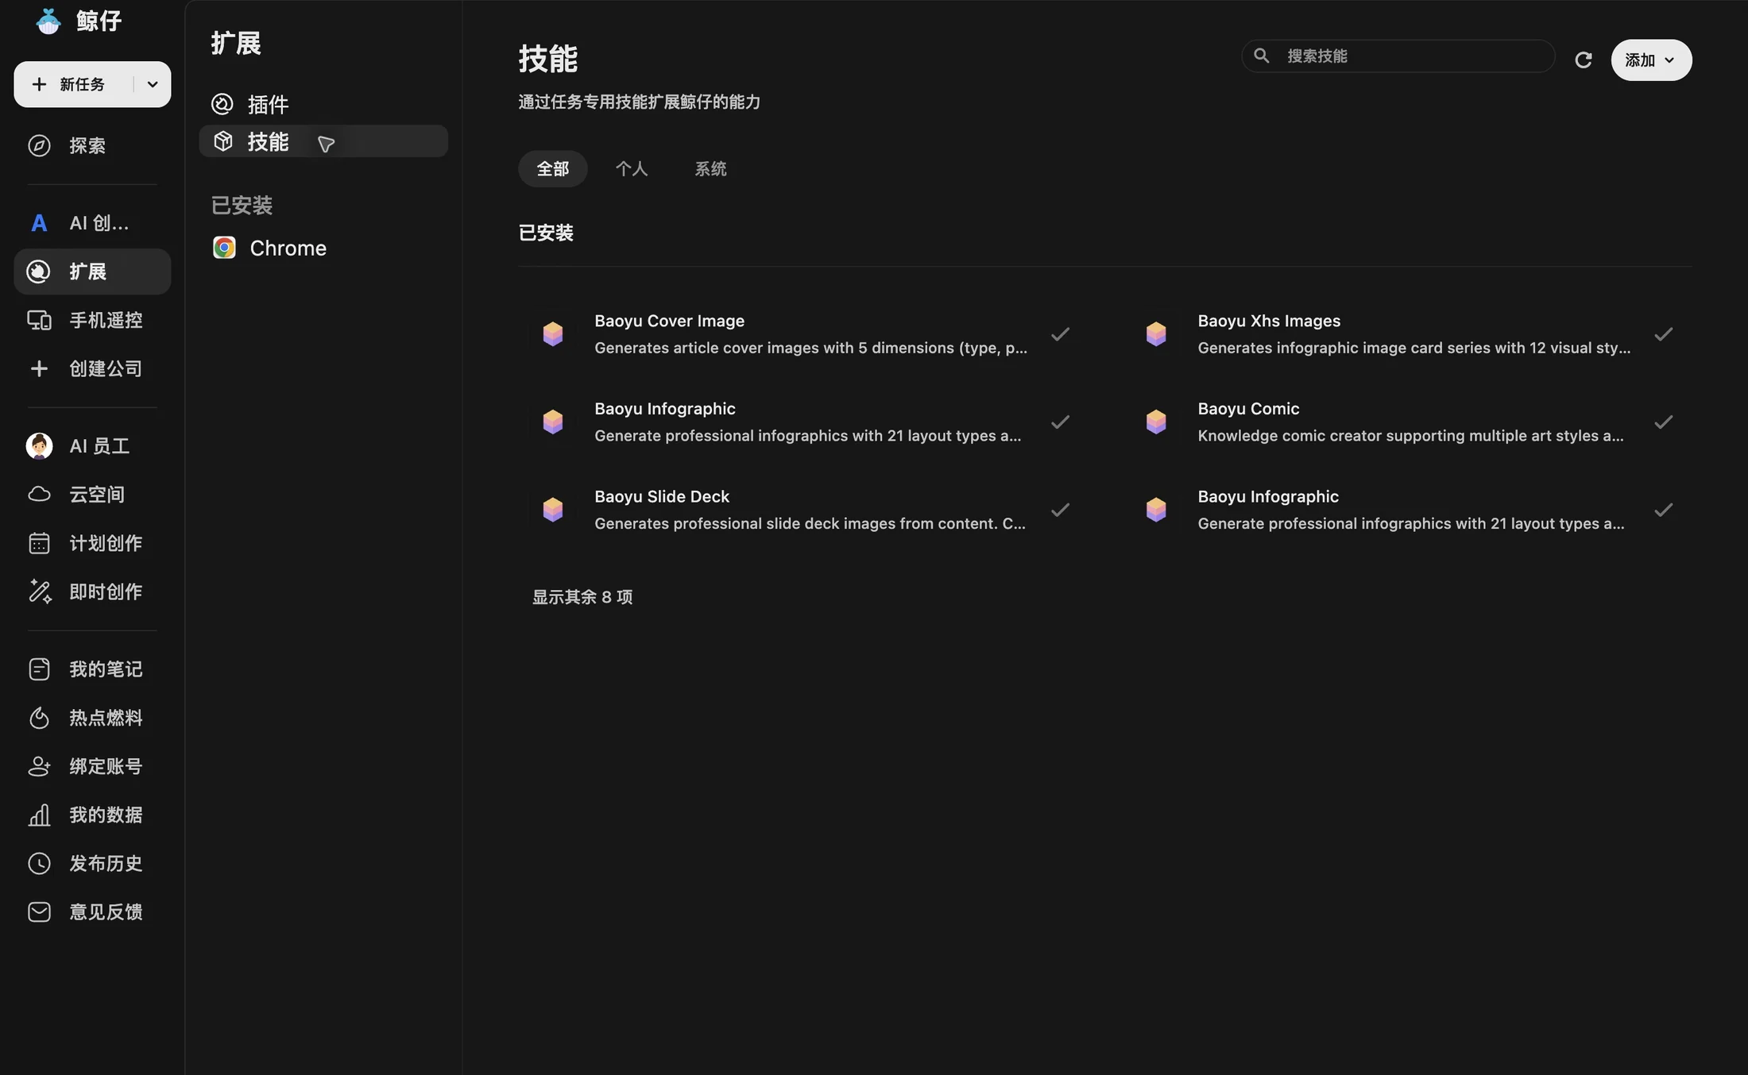1748x1075 pixels.
Task: Open 我的笔记 note icon
Action: click(x=39, y=669)
